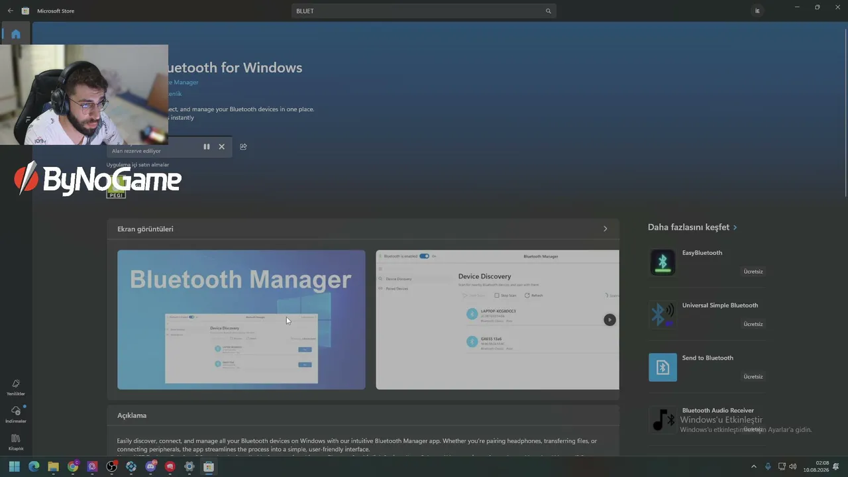
Task: Open the Bluetooth Audio Receiver title
Action: [718, 410]
